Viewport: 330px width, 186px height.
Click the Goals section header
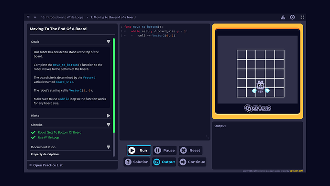click(71, 42)
